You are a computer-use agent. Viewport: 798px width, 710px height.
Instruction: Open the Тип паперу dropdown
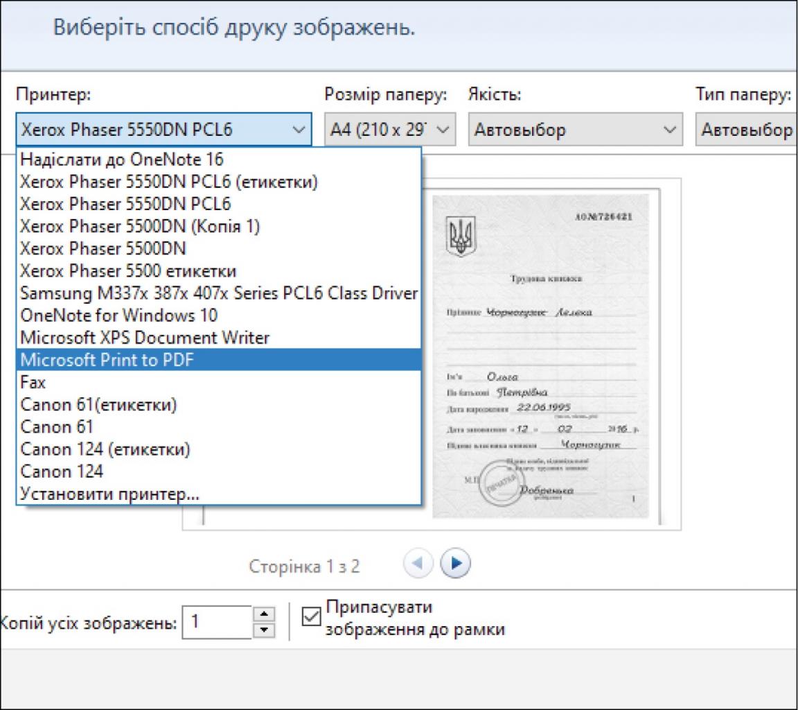(746, 130)
